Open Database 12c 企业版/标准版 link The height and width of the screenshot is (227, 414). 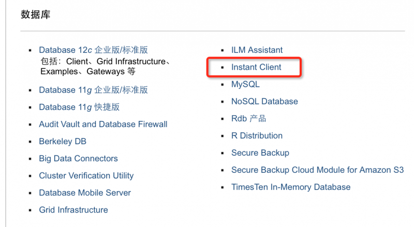(x=93, y=50)
